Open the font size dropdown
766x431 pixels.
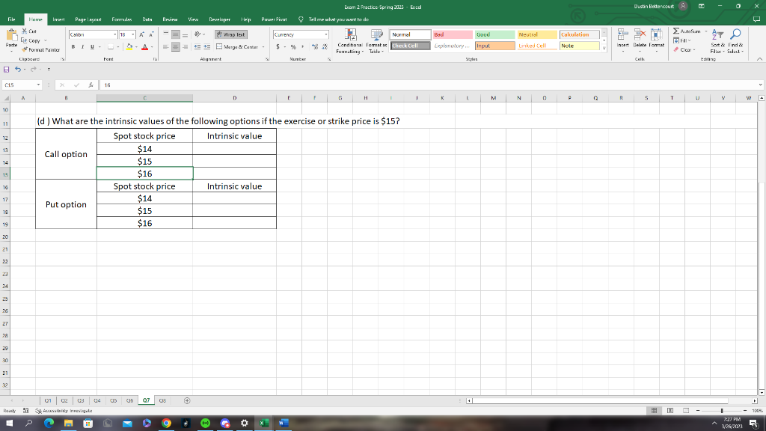click(133, 34)
